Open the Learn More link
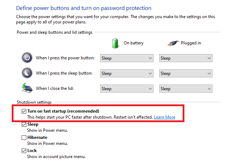This screenshot has width=248, height=163. click(x=165, y=117)
